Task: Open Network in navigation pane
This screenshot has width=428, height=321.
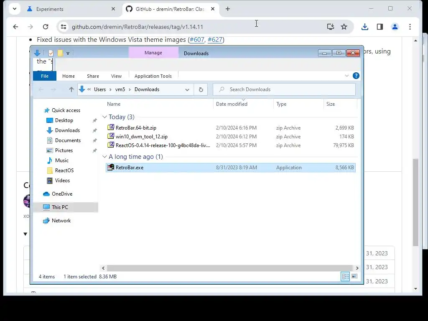Action: tap(61, 221)
